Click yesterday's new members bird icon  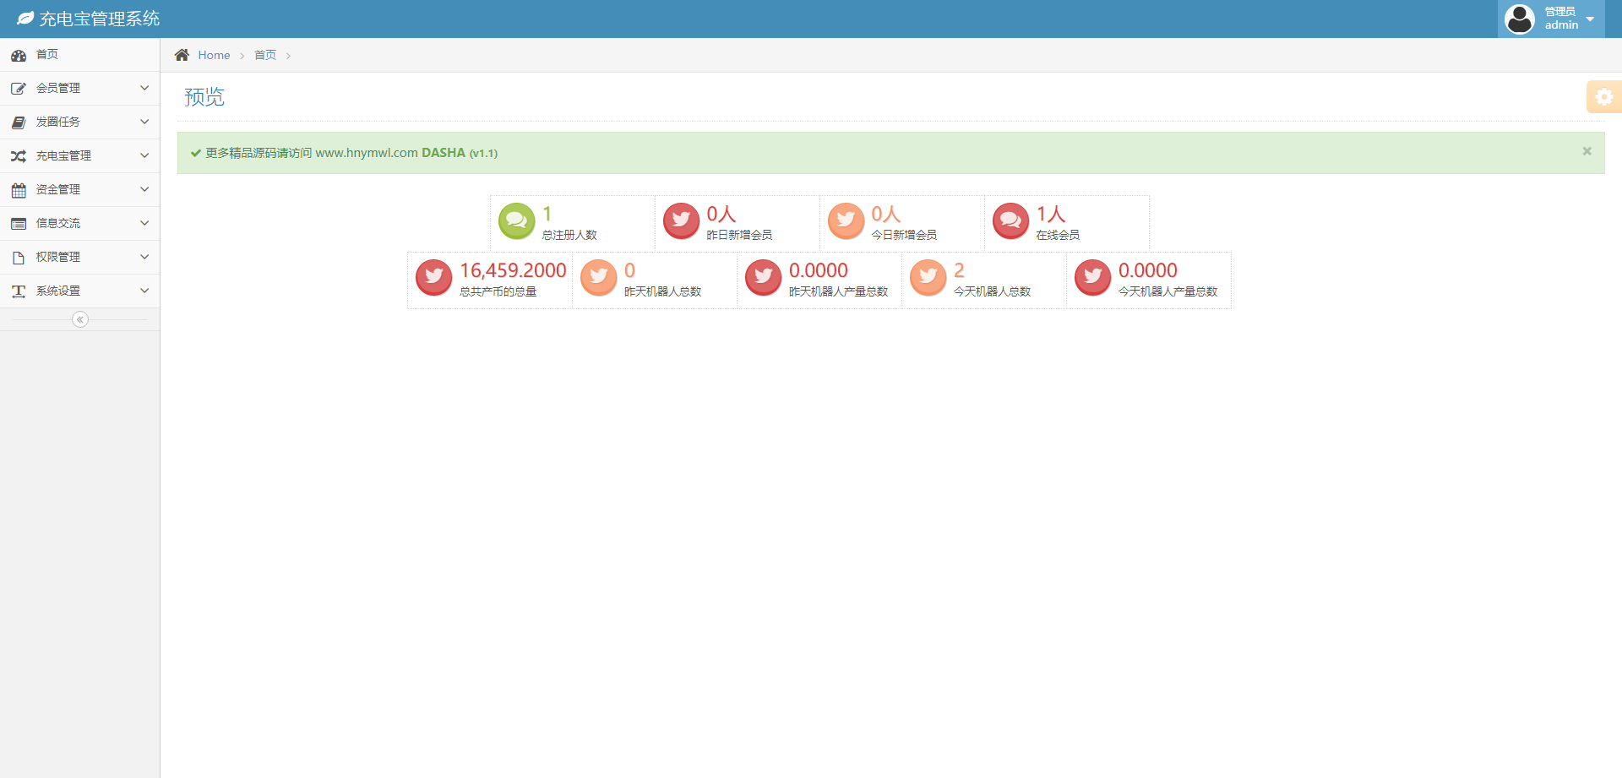click(x=681, y=221)
